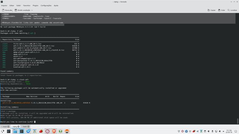The image size is (239, 134).
Task: Open the Arquivo menu
Action: tap(4, 6)
